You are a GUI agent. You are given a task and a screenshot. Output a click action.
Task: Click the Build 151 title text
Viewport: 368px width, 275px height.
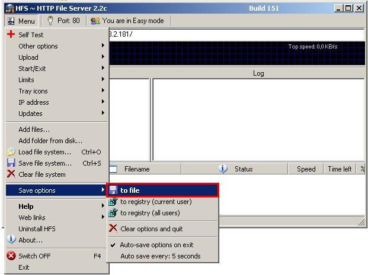pyautogui.click(x=264, y=8)
